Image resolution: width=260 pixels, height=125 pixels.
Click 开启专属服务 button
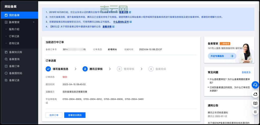[x=222, y=56]
